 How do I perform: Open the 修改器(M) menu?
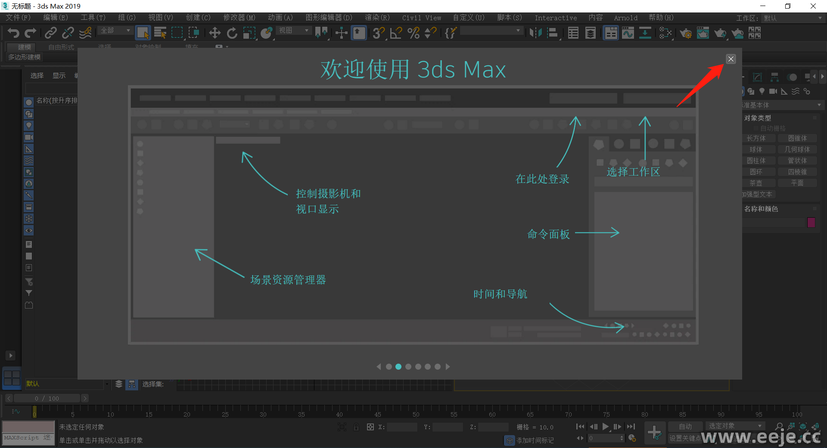tap(239, 18)
